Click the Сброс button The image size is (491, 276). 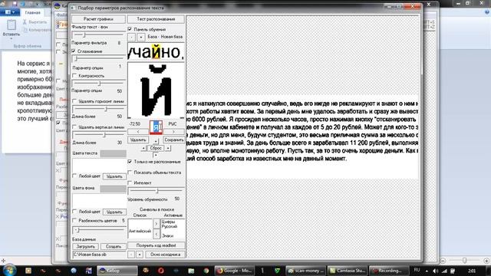tap(156, 148)
